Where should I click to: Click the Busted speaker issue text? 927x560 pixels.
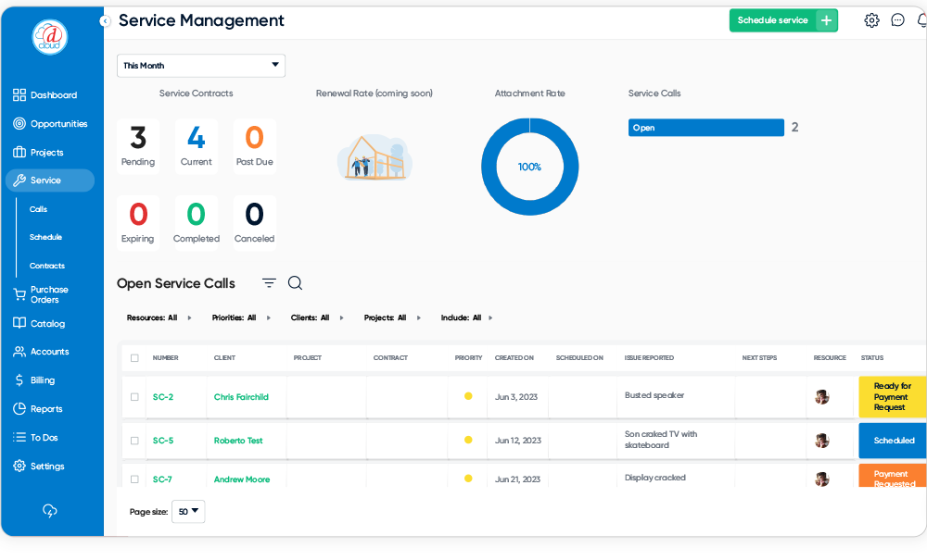click(654, 395)
